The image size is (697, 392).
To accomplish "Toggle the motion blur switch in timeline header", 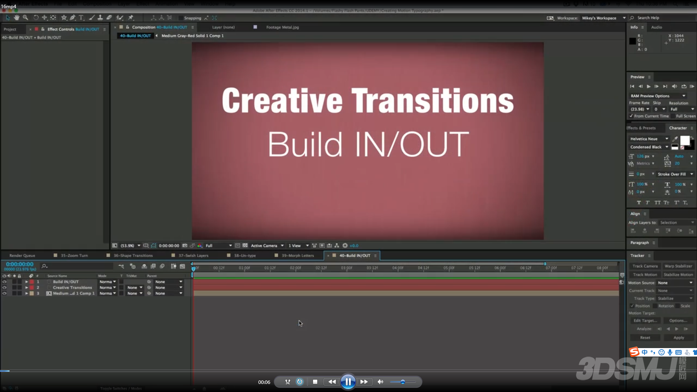I will 162,266.
